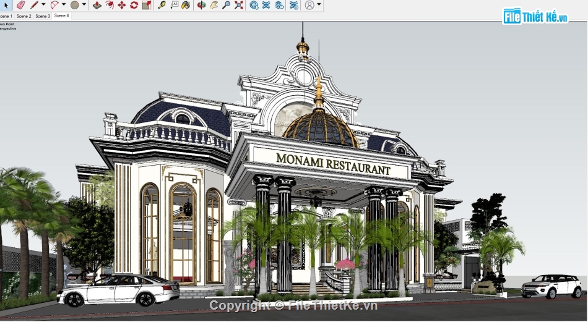588x322 pixels.
Task: Select the Orbit tool
Action: 201,5
